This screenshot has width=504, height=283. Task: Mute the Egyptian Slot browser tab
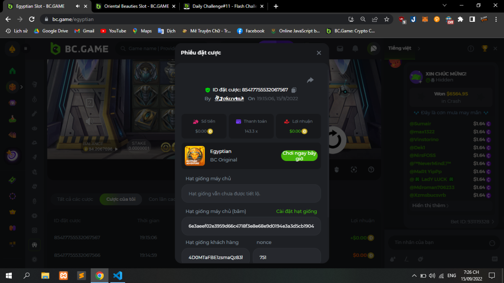(x=78, y=6)
